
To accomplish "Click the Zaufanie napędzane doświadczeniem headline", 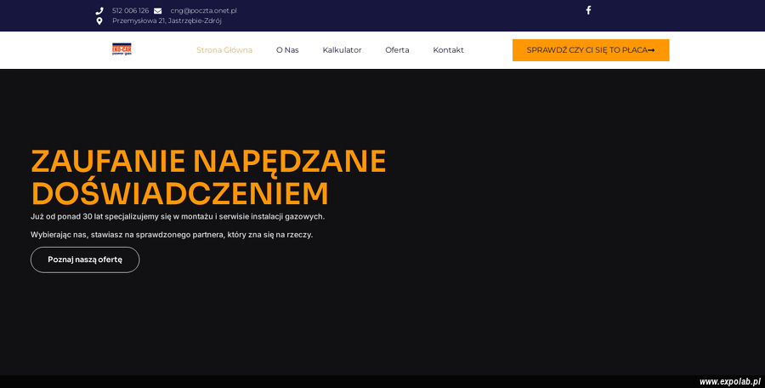I will pos(208,176).
